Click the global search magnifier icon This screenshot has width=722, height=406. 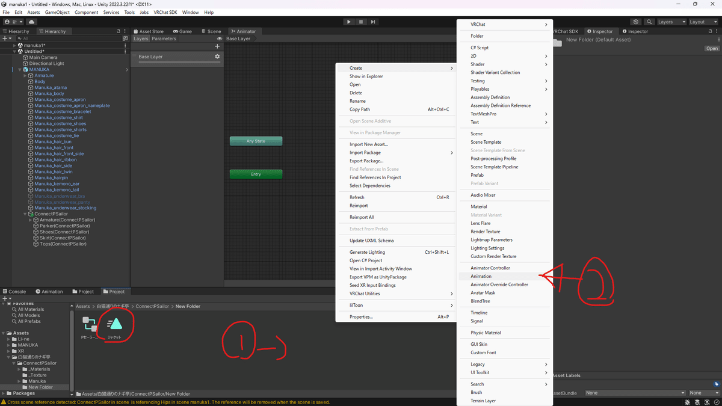point(649,22)
